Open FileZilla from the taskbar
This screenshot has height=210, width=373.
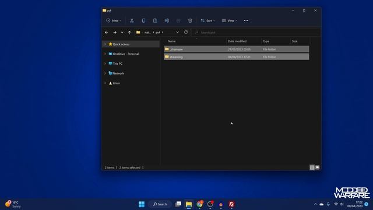click(231, 204)
